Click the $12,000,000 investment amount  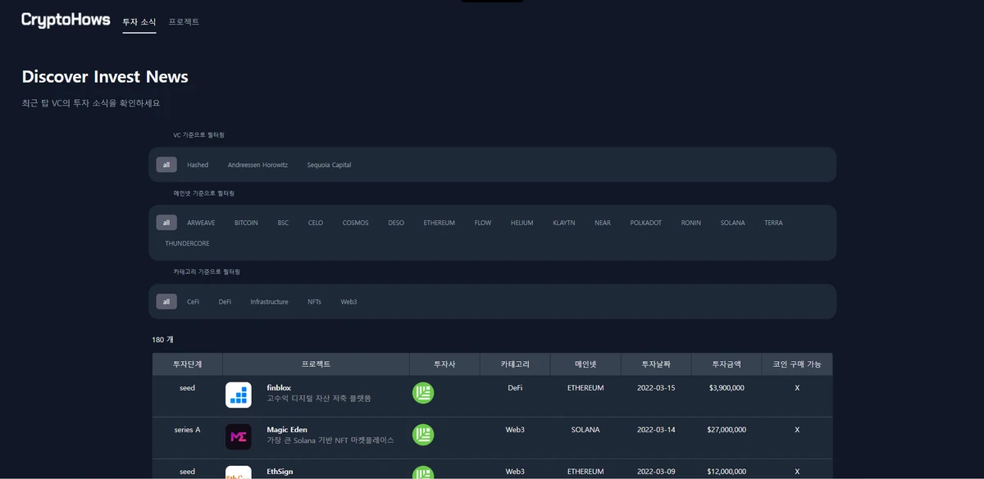click(x=727, y=472)
